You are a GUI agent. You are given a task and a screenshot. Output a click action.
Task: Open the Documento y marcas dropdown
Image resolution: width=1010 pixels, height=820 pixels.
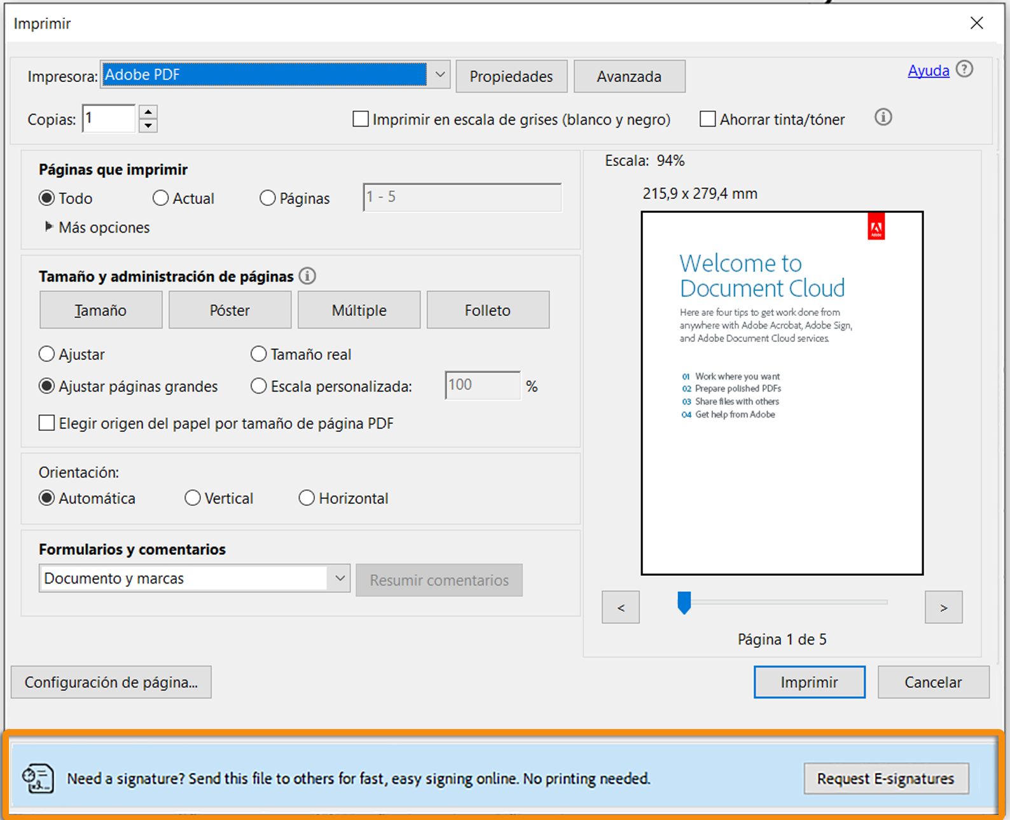click(x=195, y=578)
